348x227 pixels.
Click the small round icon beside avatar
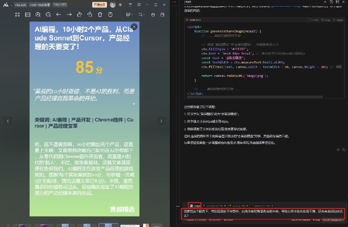click(x=120, y=5)
